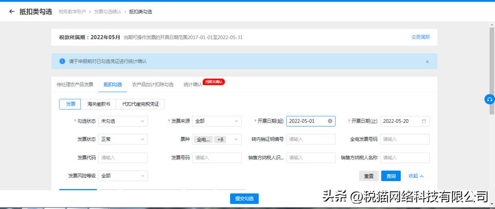The height and width of the screenshot is (209, 495).
Task: Click the 销售方纳税人名称 input field
Action: pos(405,158)
